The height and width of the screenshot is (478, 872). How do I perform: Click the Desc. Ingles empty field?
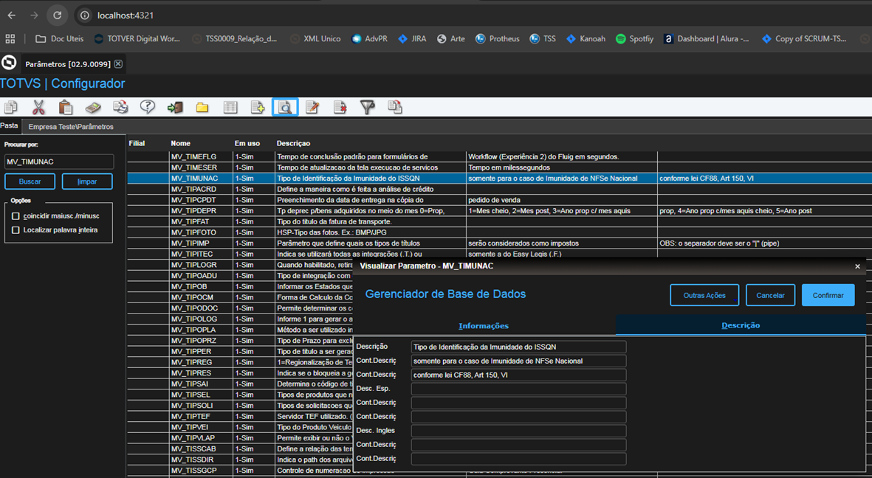click(x=518, y=431)
